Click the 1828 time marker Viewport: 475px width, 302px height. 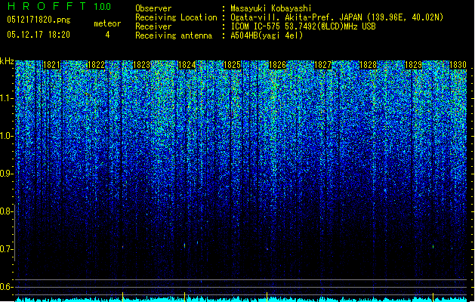(368, 65)
